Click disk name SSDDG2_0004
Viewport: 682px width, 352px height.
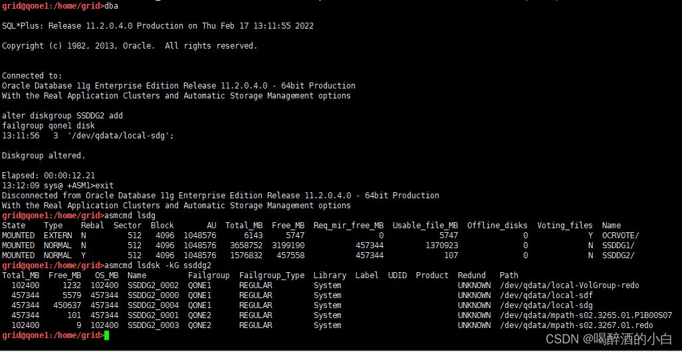click(x=153, y=305)
